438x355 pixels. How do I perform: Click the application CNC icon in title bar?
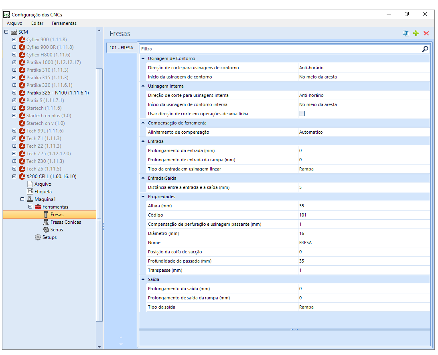(6, 14)
